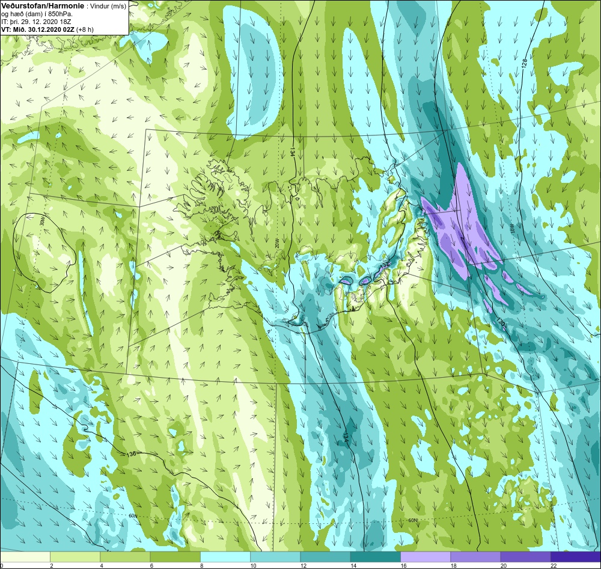
Task: Click the '128' height contour label
Action: tap(524, 63)
